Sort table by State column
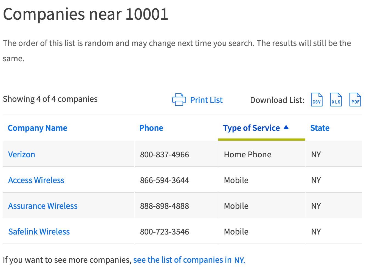This screenshot has height=272, width=367. coord(320,128)
